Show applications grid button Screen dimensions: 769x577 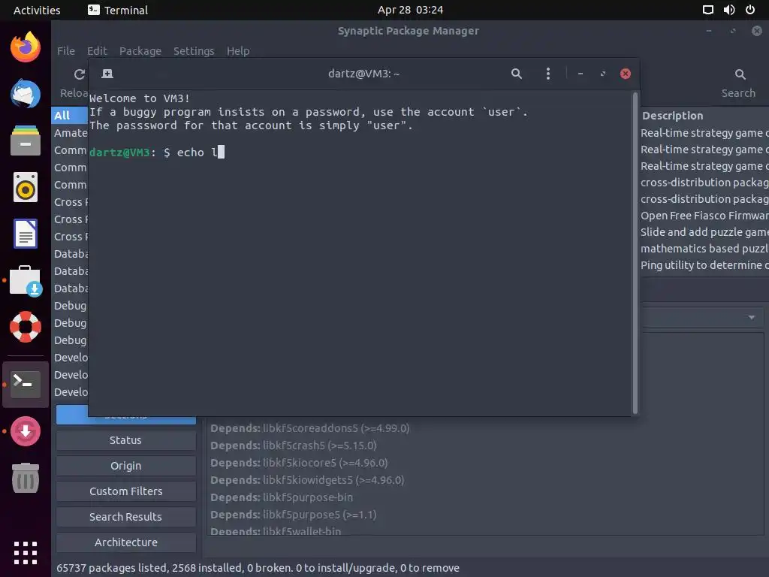pos(26,553)
